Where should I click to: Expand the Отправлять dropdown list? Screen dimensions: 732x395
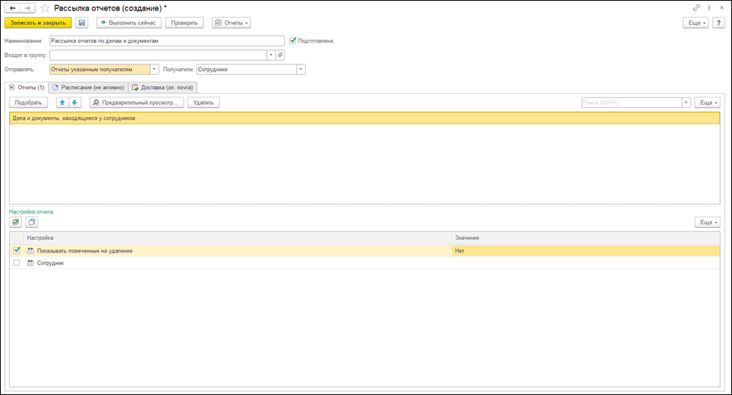point(154,70)
